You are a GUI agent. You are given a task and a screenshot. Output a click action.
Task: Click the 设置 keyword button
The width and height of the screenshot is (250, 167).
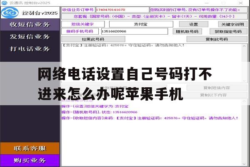(194, 24)
